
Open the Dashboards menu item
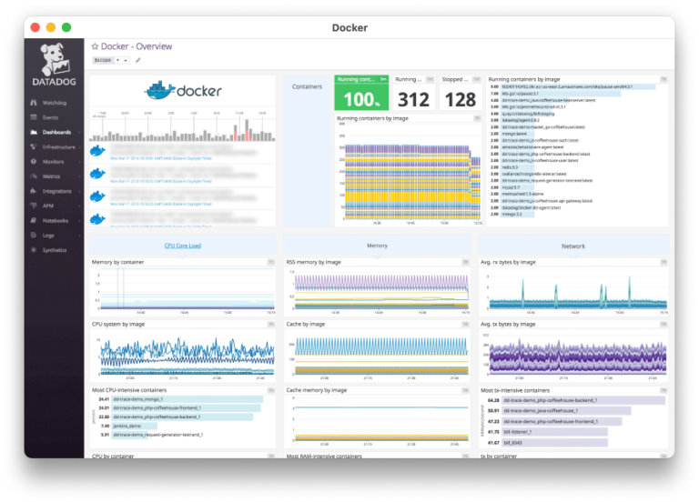56,132
